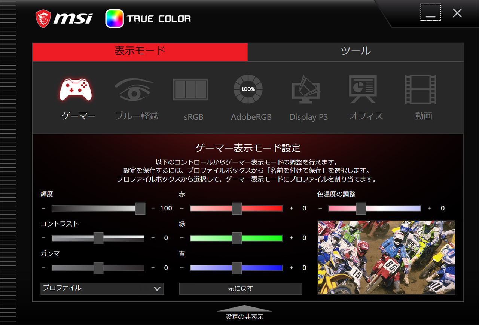Viewport: 479px width, 325px height.
Task: Click the 色温度の調整 slider handle
Action: click(361, 208)
